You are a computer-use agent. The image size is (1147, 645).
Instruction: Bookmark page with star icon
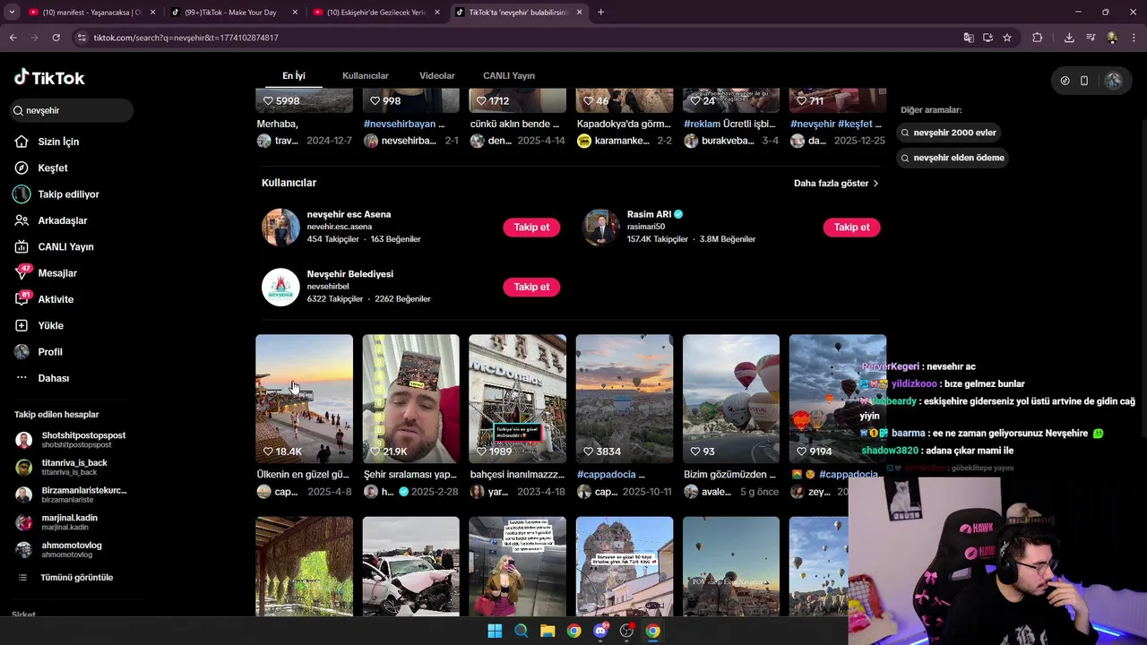[x=1007, y=38]
